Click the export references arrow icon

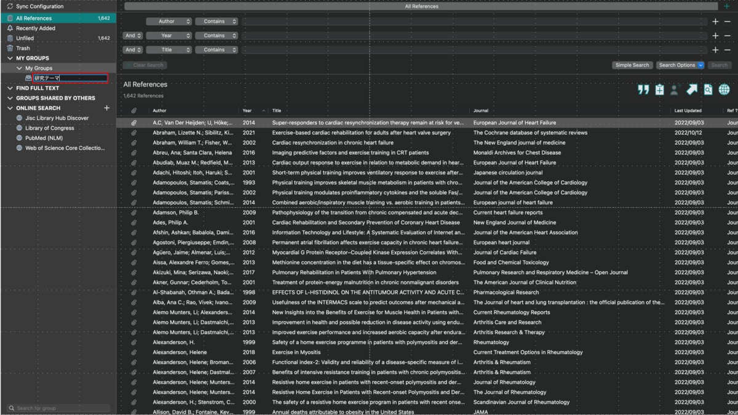[x=692, y=90]
